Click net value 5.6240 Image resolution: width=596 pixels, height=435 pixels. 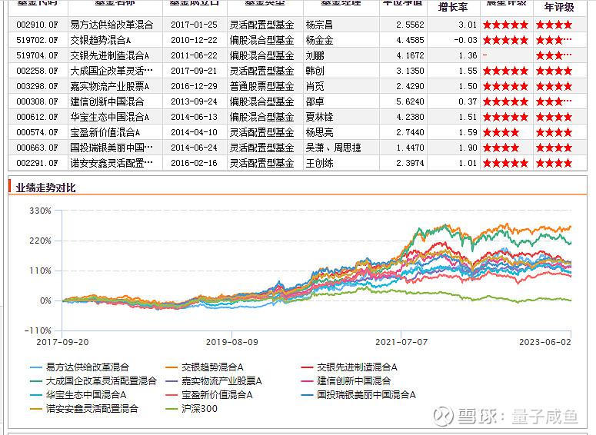tap(410, 101)
